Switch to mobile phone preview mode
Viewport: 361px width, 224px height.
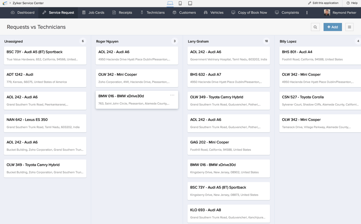click(x=180, y=3)
